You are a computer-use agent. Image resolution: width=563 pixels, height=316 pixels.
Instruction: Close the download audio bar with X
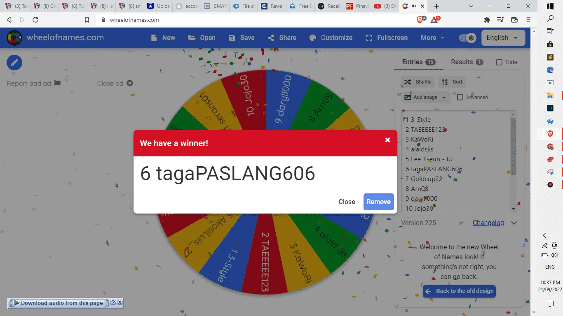120,303
